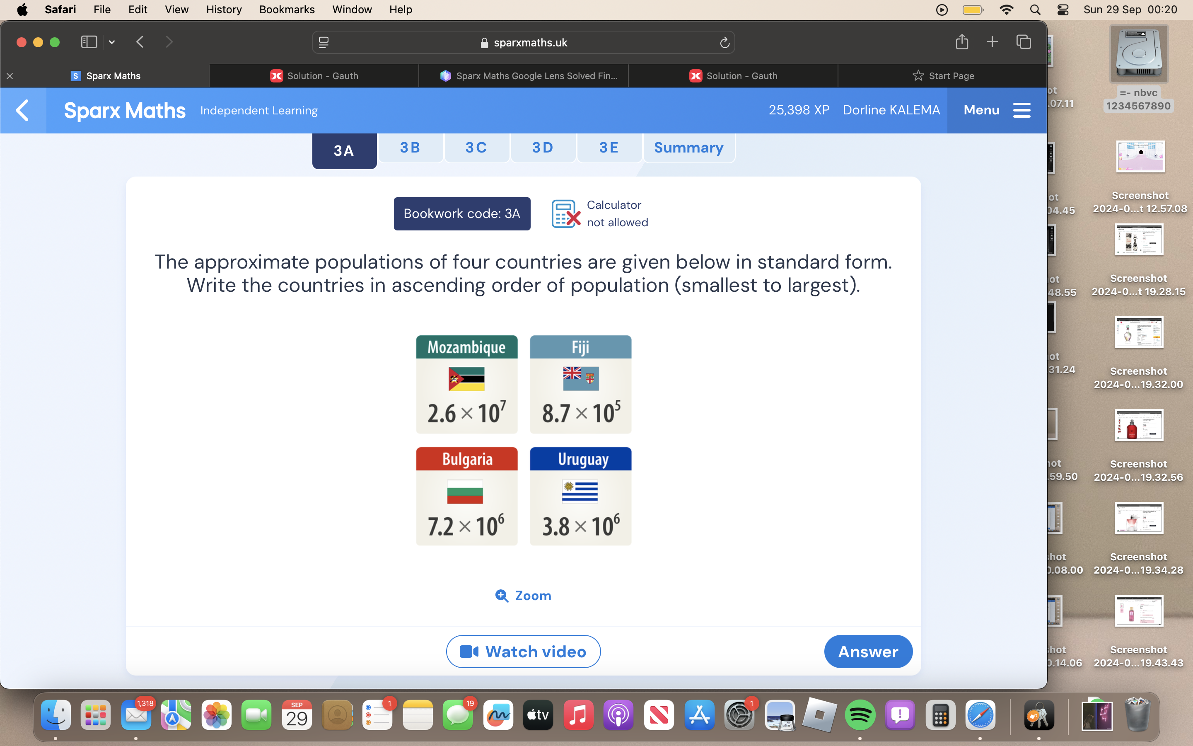Click the Mozambique country population card

click(x=466, y=384)
